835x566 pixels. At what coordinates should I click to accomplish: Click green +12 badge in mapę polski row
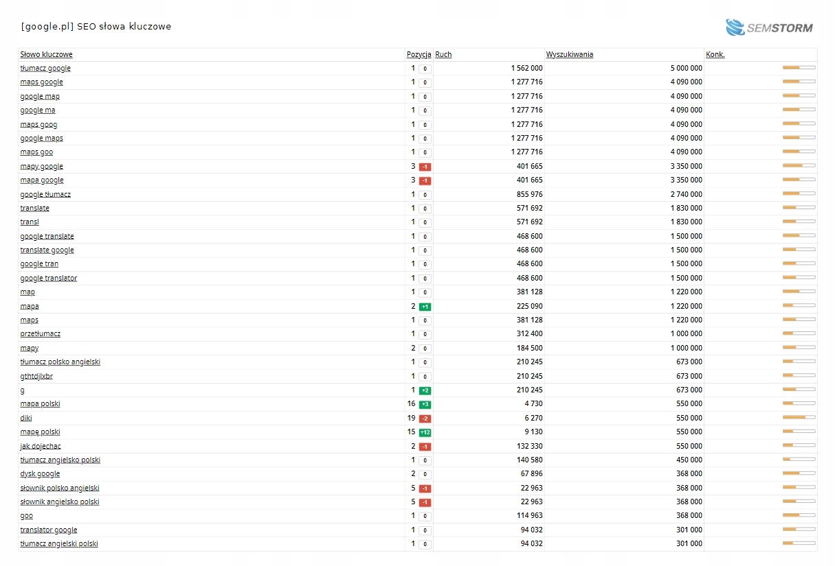click(425, 432)
